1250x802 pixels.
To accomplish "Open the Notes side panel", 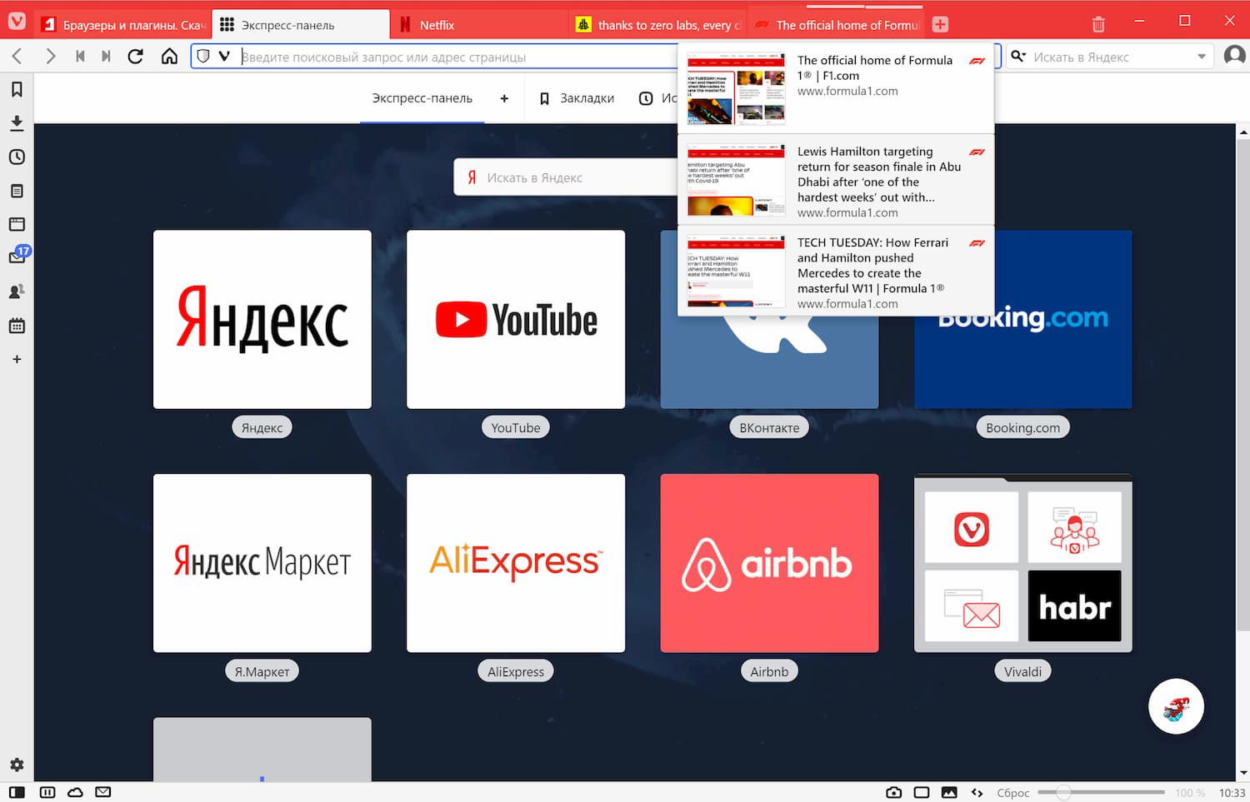I will [x=17, y=191].
